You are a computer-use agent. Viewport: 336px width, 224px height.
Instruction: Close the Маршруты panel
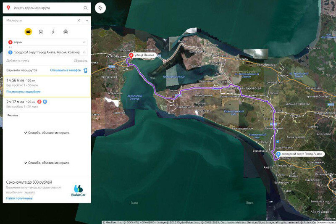79,20
